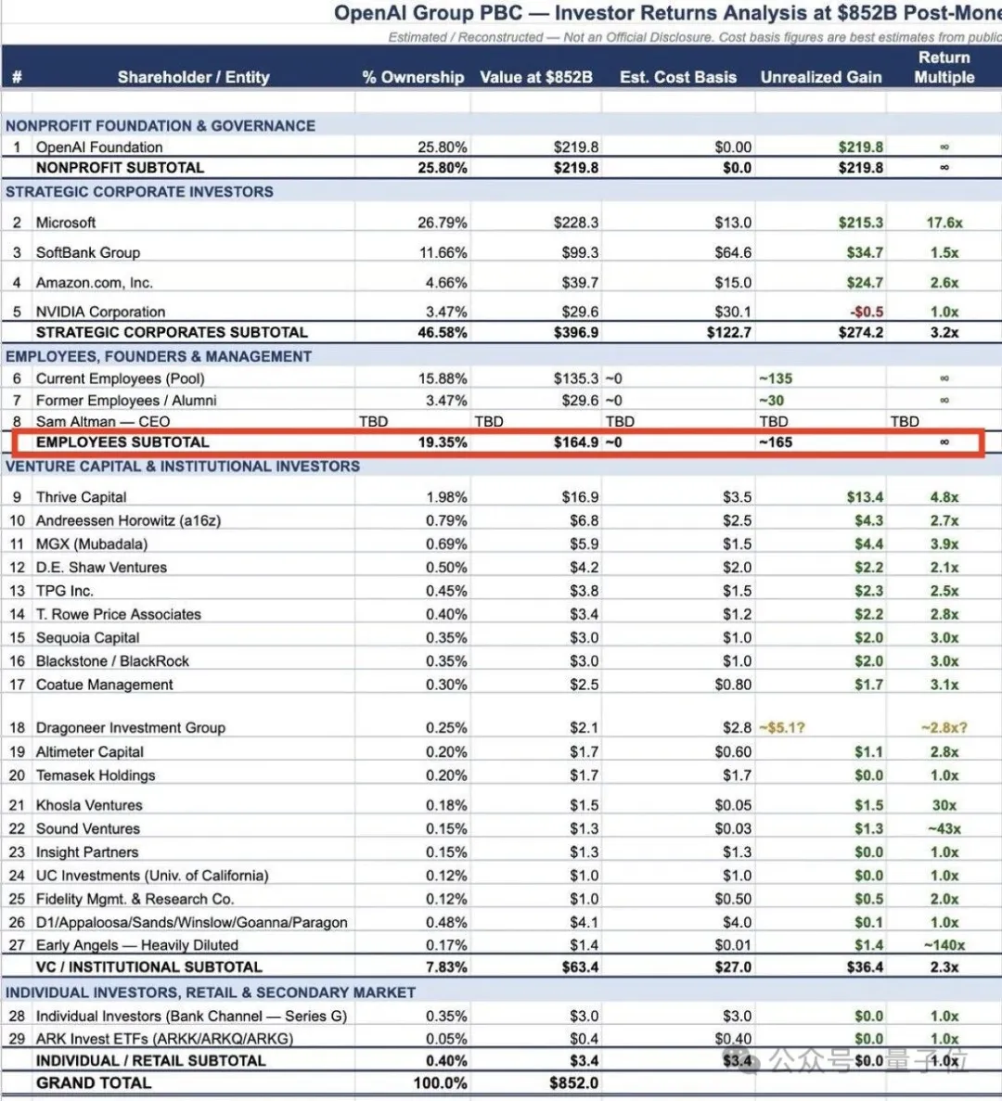
Task: Select the "Thrive Capital" cell
Action: (x=81, y=497)
